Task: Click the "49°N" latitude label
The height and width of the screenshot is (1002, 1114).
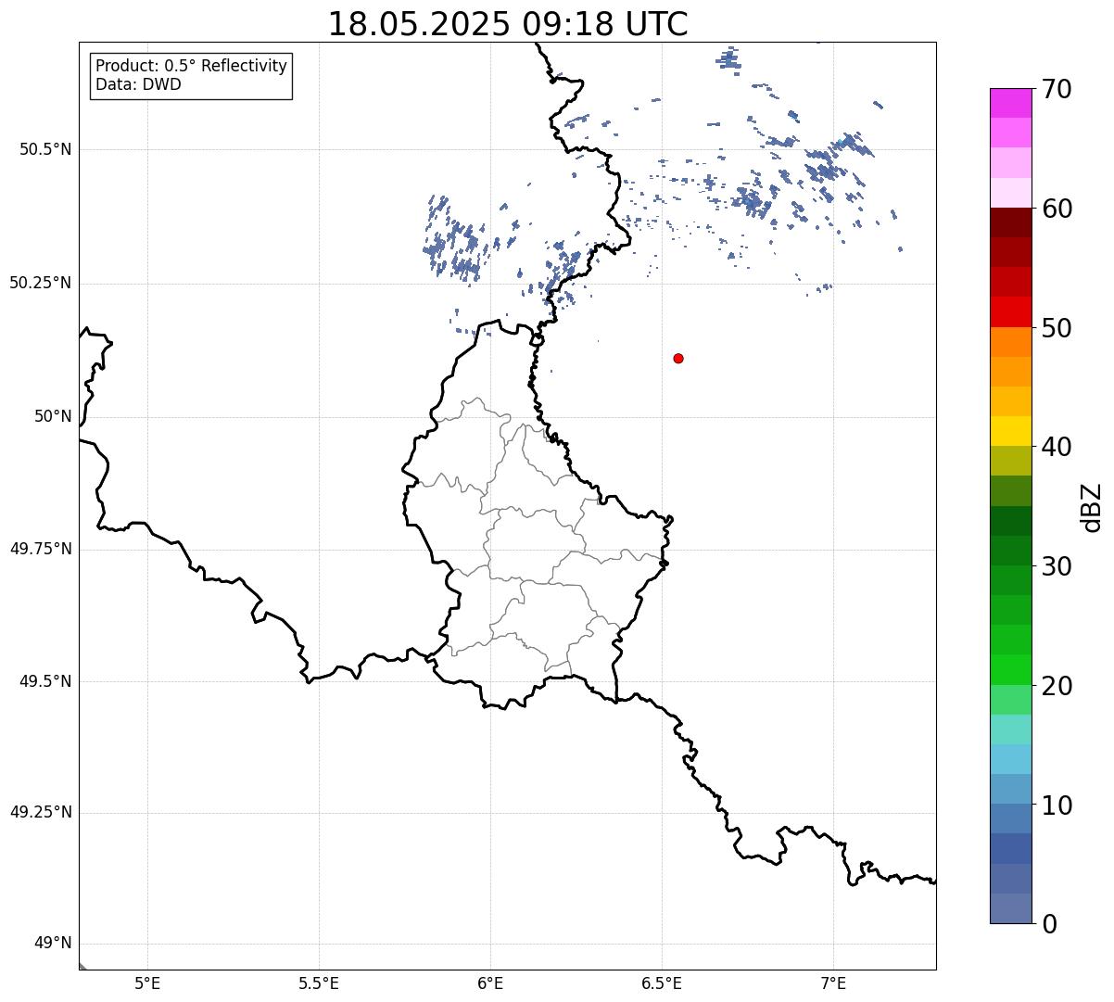Action: [53, 944]
